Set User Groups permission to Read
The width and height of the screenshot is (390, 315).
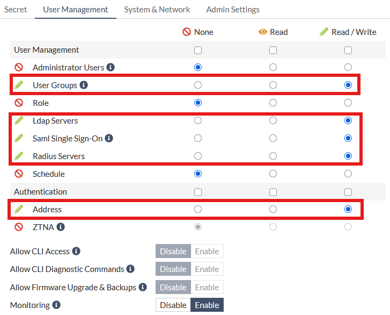273,85
